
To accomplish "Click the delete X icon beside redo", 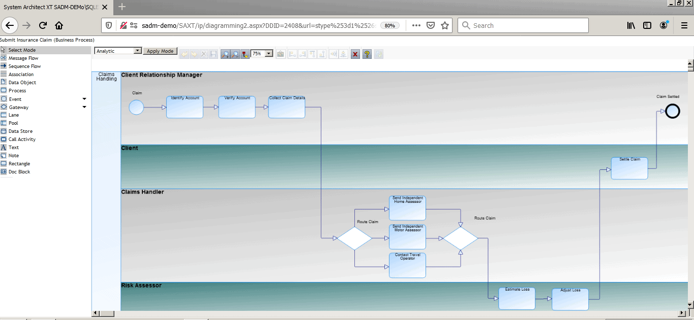I will point(204,54).
